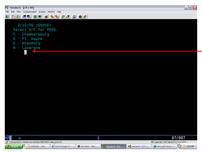Open the View menu
Viewport: 202px width, 152px height.
pos(19,12)
